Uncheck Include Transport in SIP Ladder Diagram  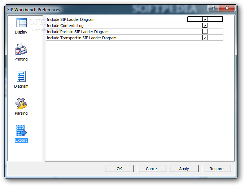(x=205, y=37)
